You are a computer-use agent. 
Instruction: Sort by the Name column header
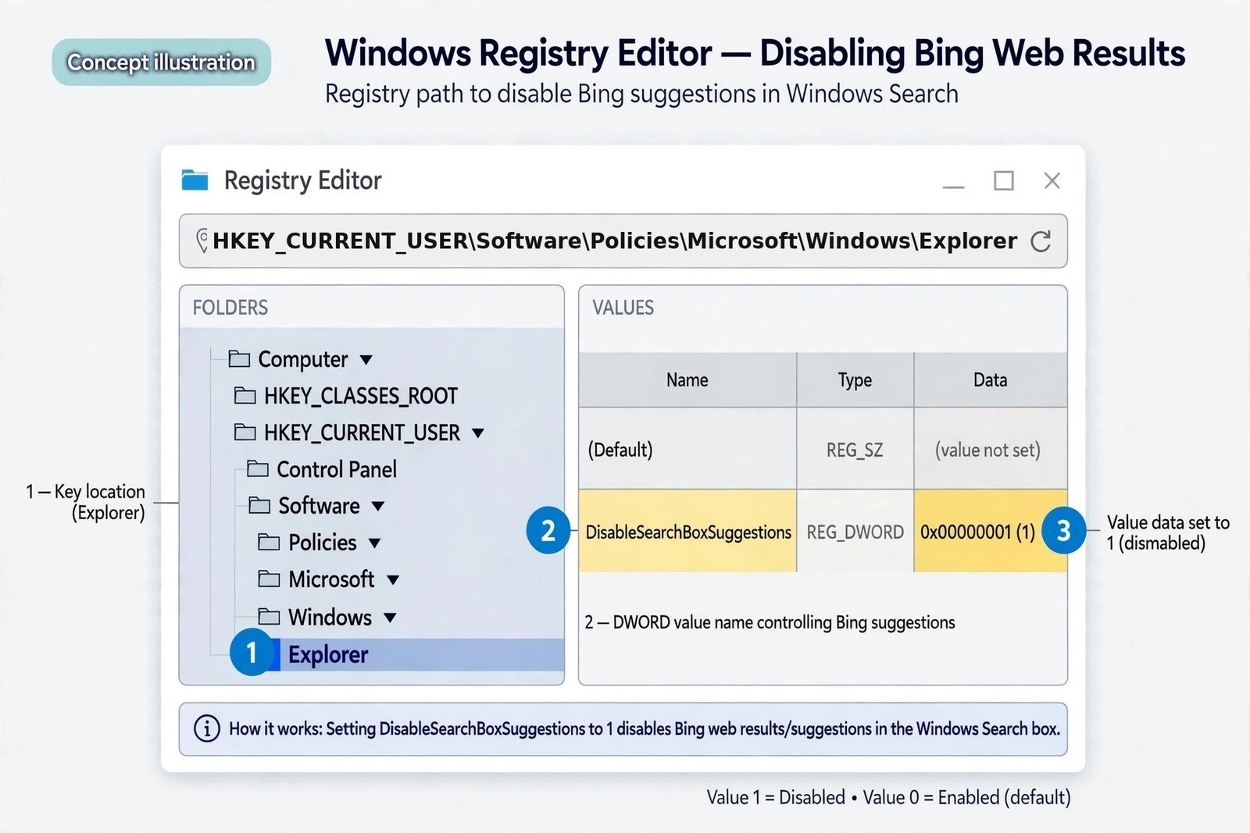(687, 380)
